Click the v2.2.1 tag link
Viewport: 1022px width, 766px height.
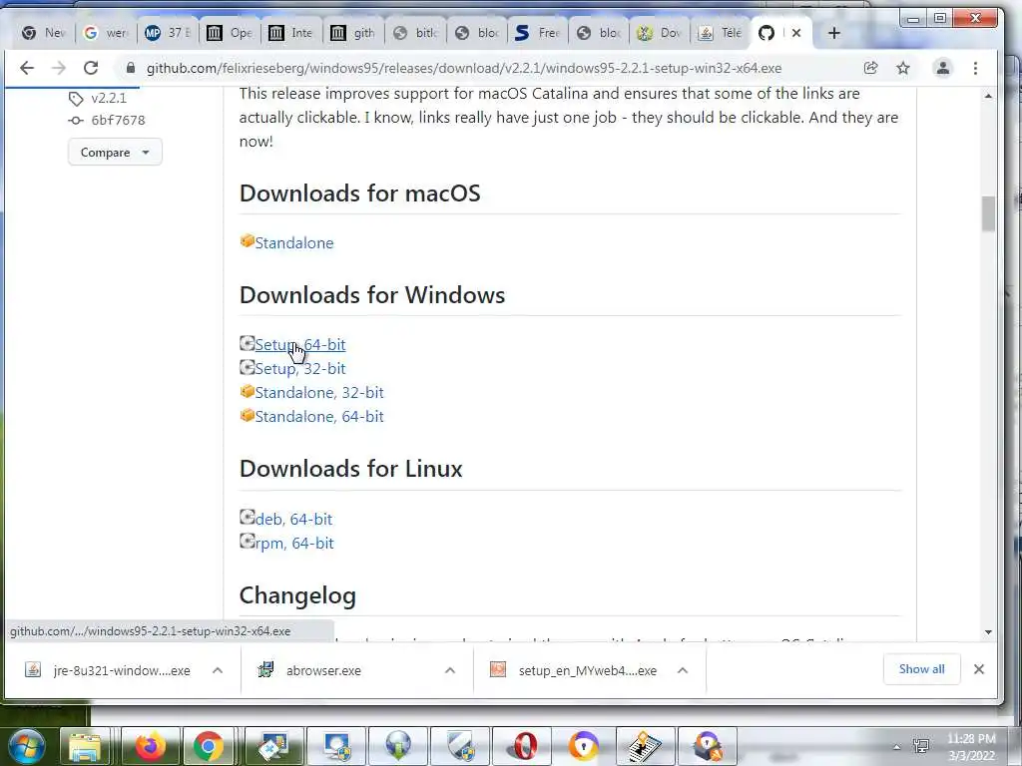pos(108,99)
